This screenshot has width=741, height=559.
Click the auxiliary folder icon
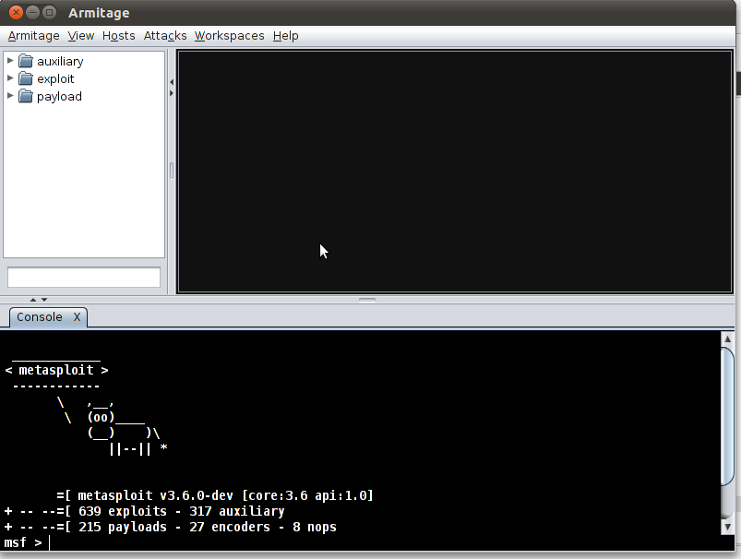[26, 62]
